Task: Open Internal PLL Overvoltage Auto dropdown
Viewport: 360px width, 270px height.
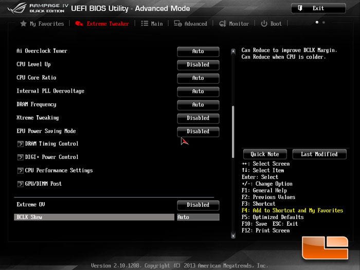Action: click(198, 92)
